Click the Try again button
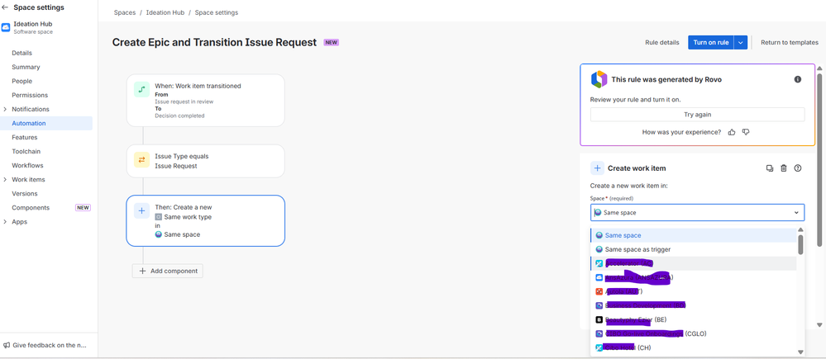The height and width of the screenshot is (359, 826). click(698, 114)
